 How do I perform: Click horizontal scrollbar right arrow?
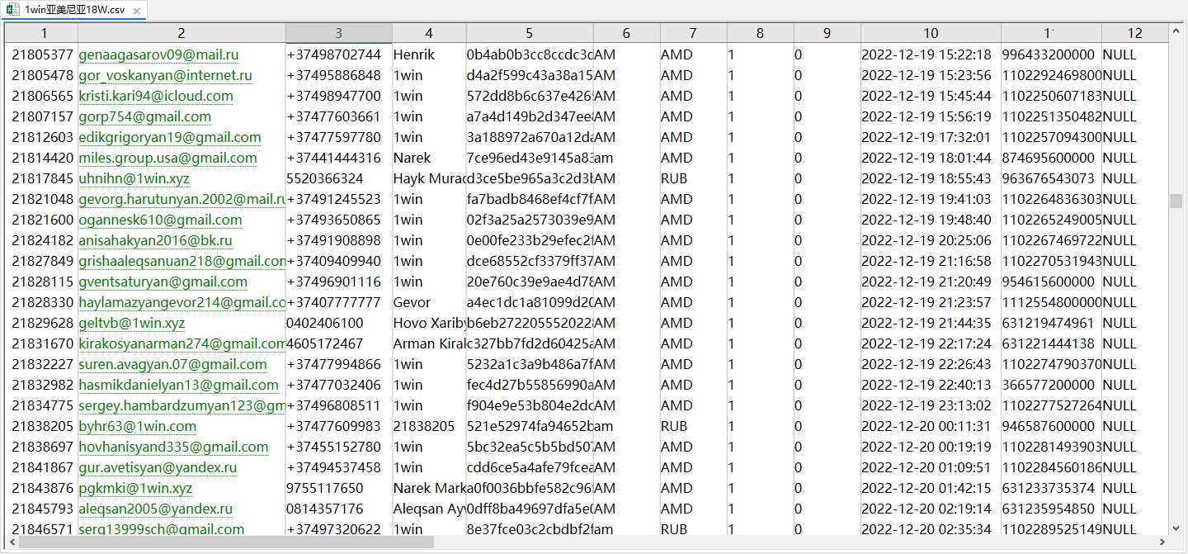[x=1162, y=542]
